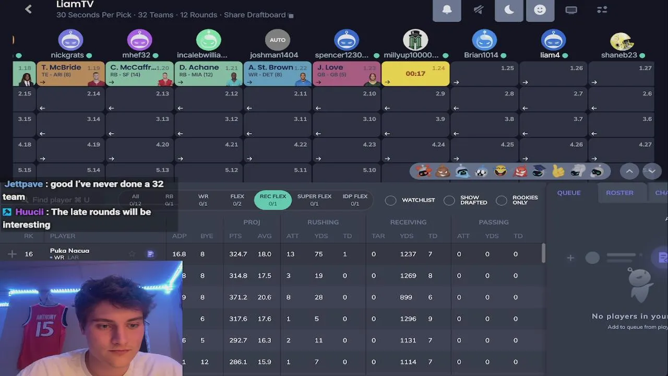This screenshot has height=376, width=668.
Task: Enable the Watchlist filter
Action: click(x=390, y=200)
